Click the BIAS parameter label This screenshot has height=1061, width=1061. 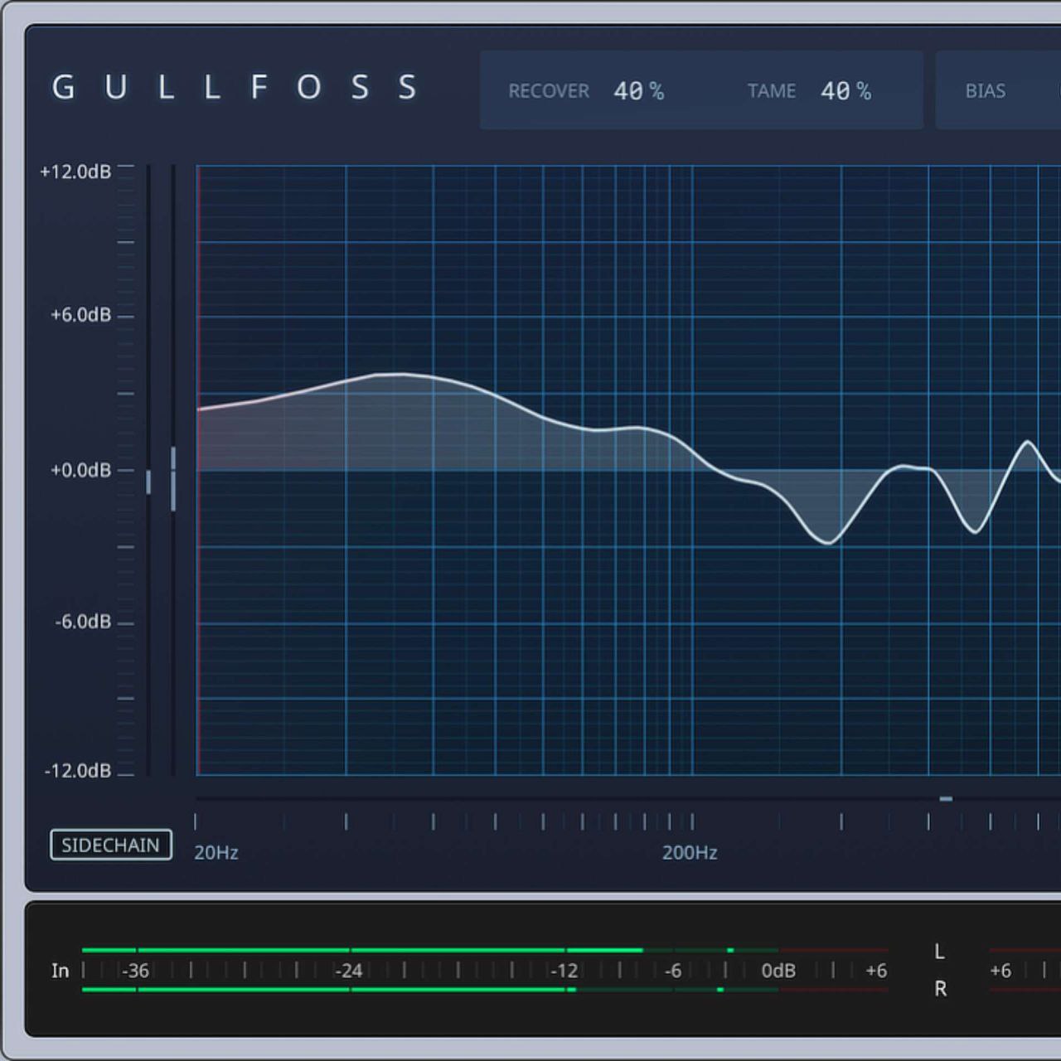[x=985, y=91]
